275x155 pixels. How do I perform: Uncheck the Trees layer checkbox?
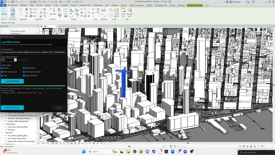coord(2,76)
